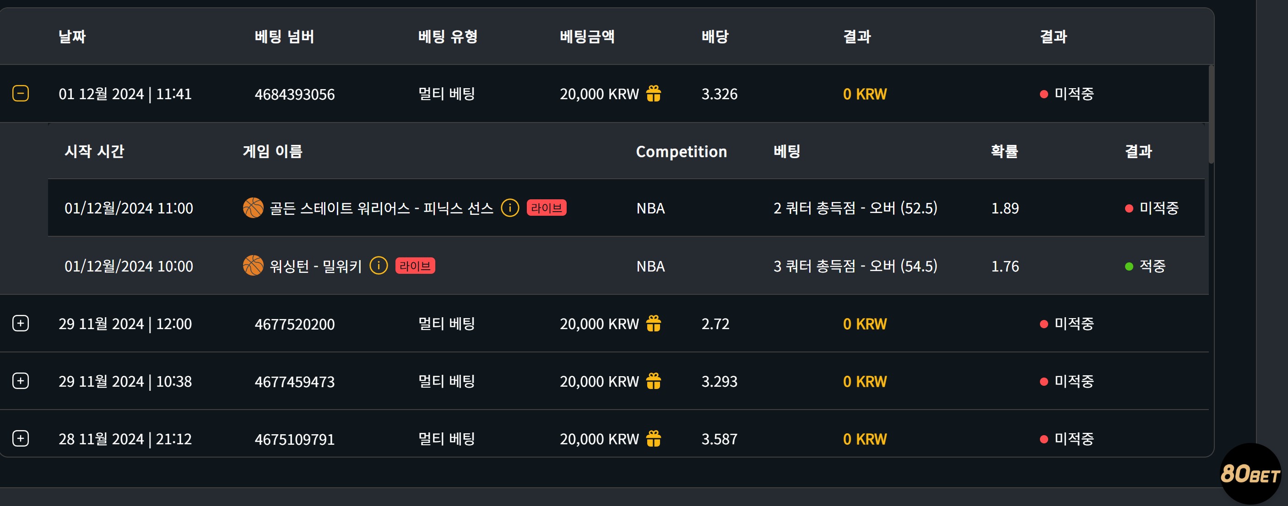Select bet number 4677459473 text
The width and height of the screenshot is (1288, 506).
[x=294, y=382]
